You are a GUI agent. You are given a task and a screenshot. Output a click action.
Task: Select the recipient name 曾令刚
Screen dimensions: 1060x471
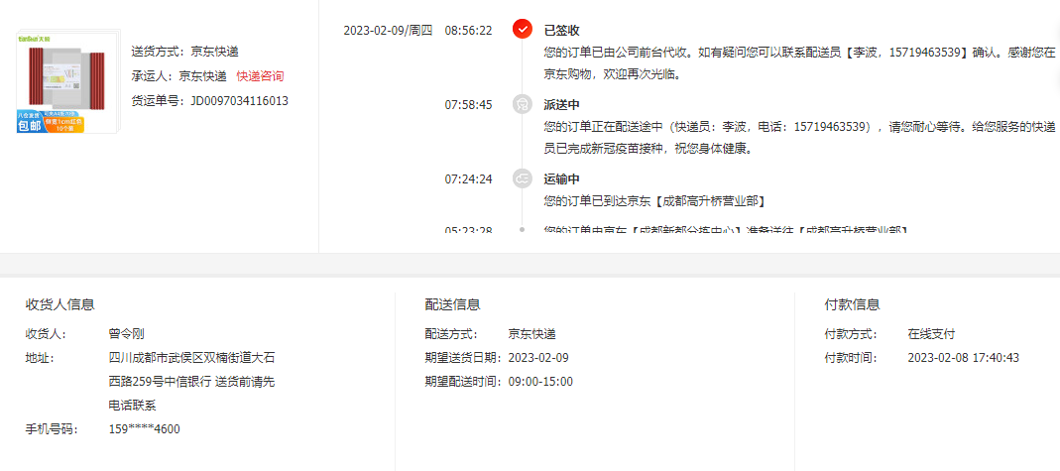[126, 334]
